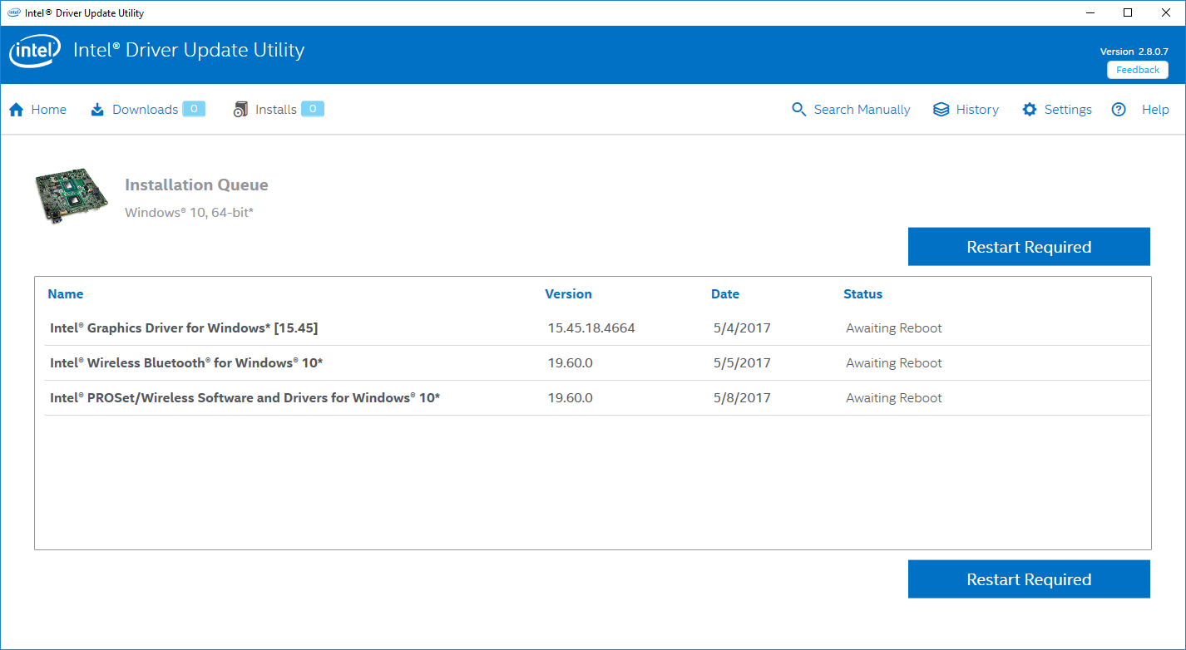Viewport: 1186px width, 650px height.
Task: Sort by the Date column header
Action: coord(725,294)
